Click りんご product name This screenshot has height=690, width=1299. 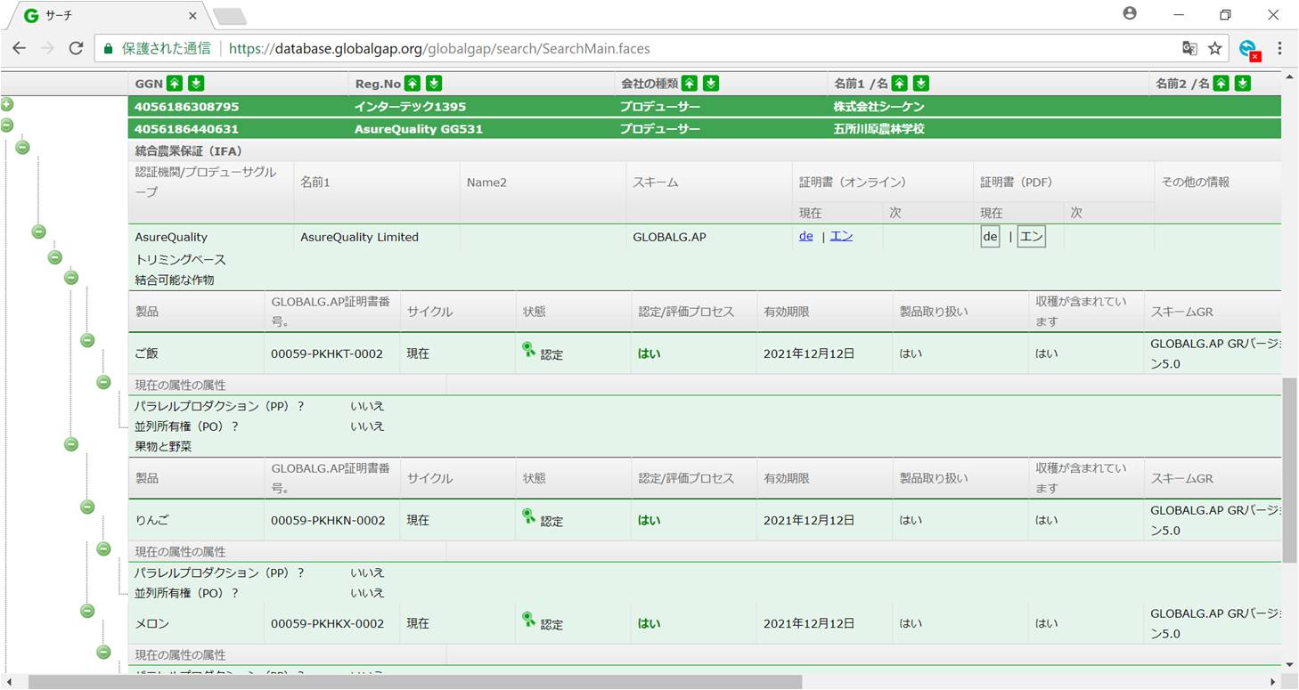pos(152,520)
